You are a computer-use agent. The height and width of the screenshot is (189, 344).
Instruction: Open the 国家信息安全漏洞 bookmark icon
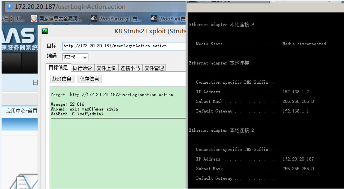pos(34,19)
